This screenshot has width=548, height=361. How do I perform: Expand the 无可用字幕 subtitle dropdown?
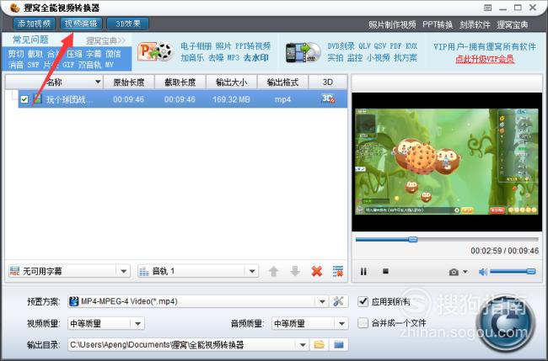click(123, 271)
